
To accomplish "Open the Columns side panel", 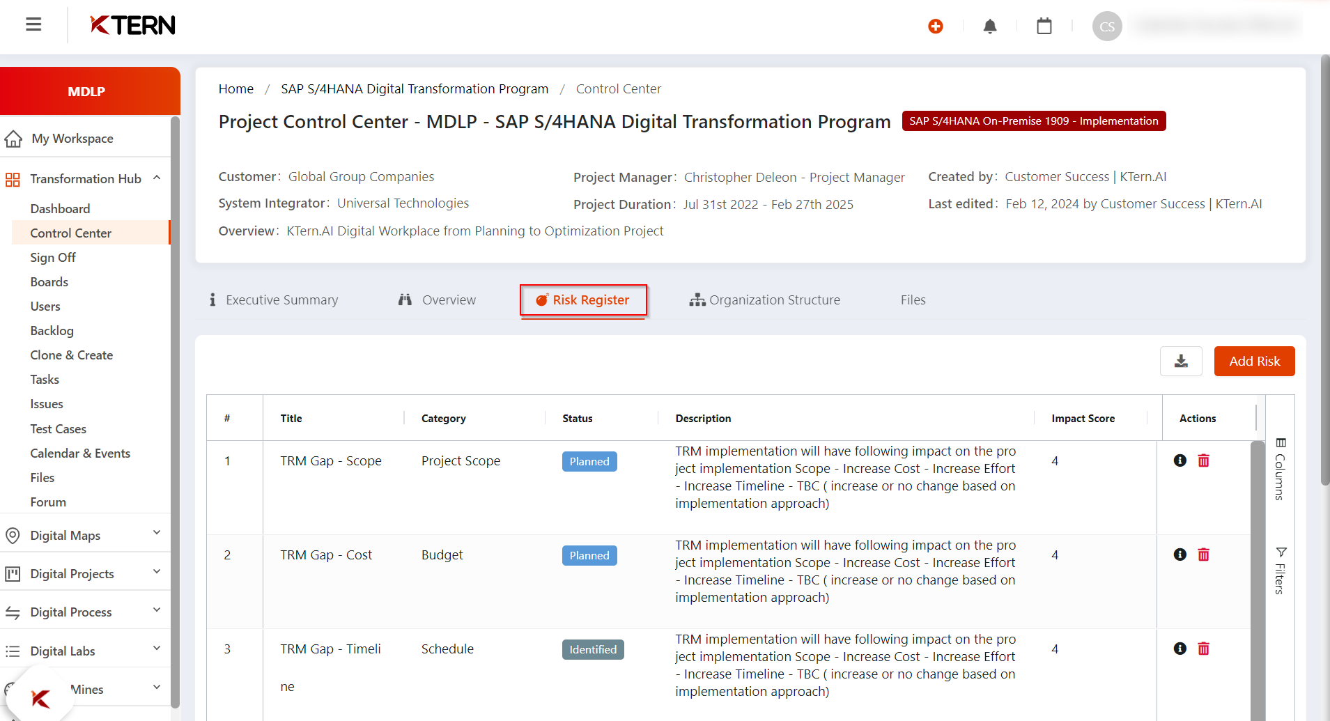I will (x=1280, y=470).
